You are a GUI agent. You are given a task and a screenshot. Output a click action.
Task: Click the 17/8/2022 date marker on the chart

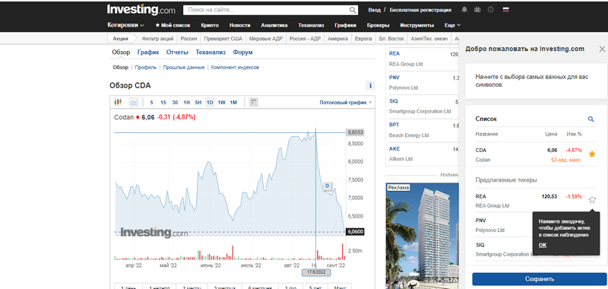(316, 272)
